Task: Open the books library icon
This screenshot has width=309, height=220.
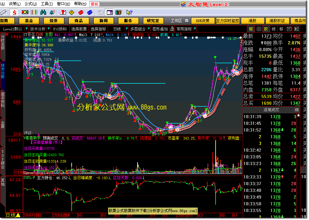Action: pyautogui.click(x=118, y=12)
